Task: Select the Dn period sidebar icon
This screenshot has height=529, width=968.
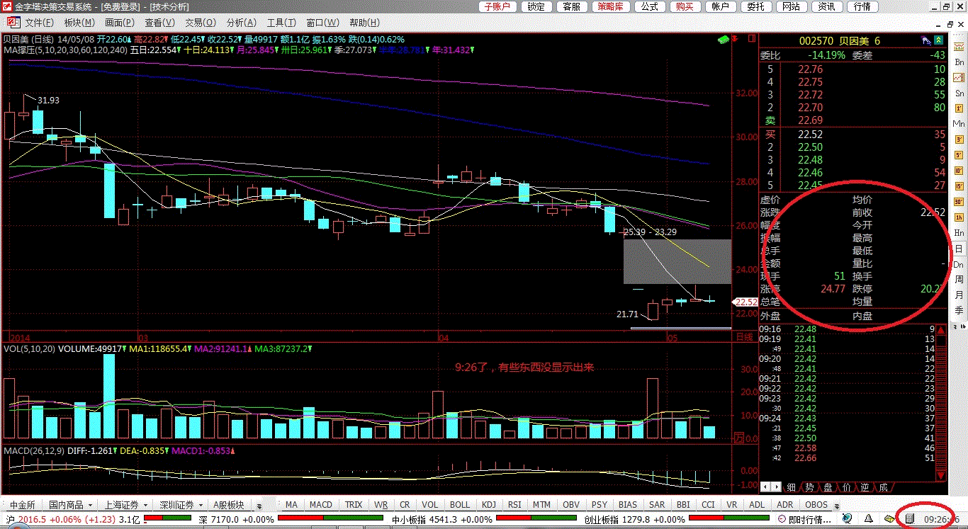Action: click(959, 264)
